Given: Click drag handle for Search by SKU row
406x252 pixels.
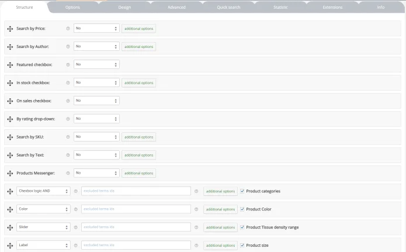Looking at the screenshot, I should pos(10,137).
